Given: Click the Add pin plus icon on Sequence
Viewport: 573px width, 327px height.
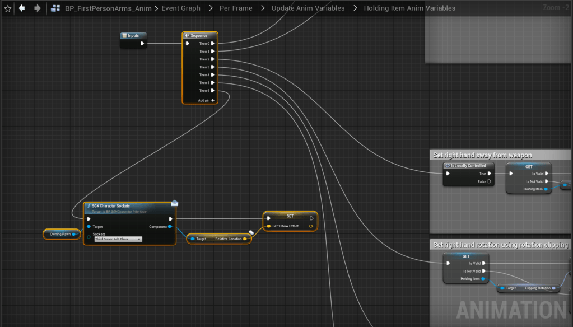Looking at the screenshot, I should pyautogui.click(x=213, y=100).
